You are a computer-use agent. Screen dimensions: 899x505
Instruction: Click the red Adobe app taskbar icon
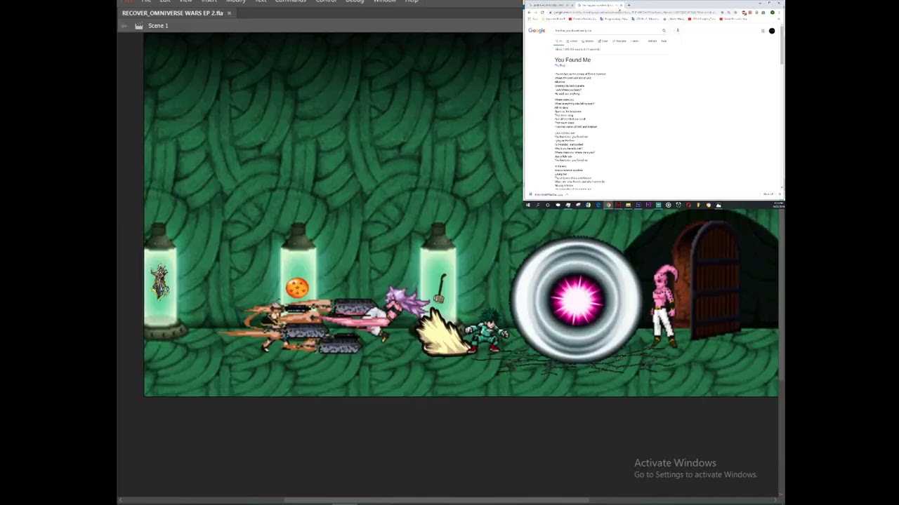coord(618,205)
